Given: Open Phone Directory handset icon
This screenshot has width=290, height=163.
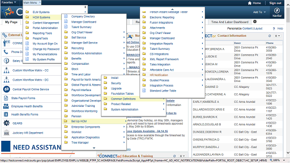Looking at the screenshot, I should coord(6,52).
